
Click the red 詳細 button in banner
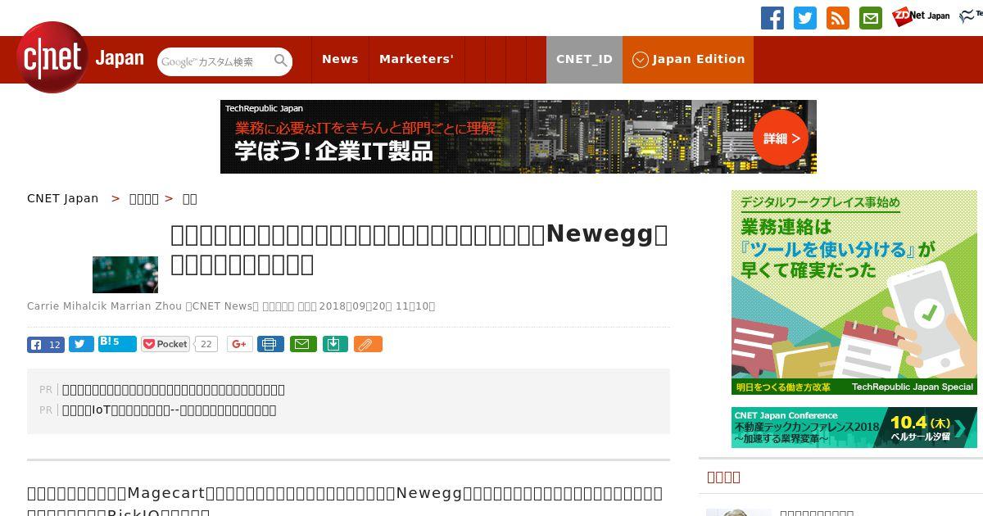[x=780, y=138]
